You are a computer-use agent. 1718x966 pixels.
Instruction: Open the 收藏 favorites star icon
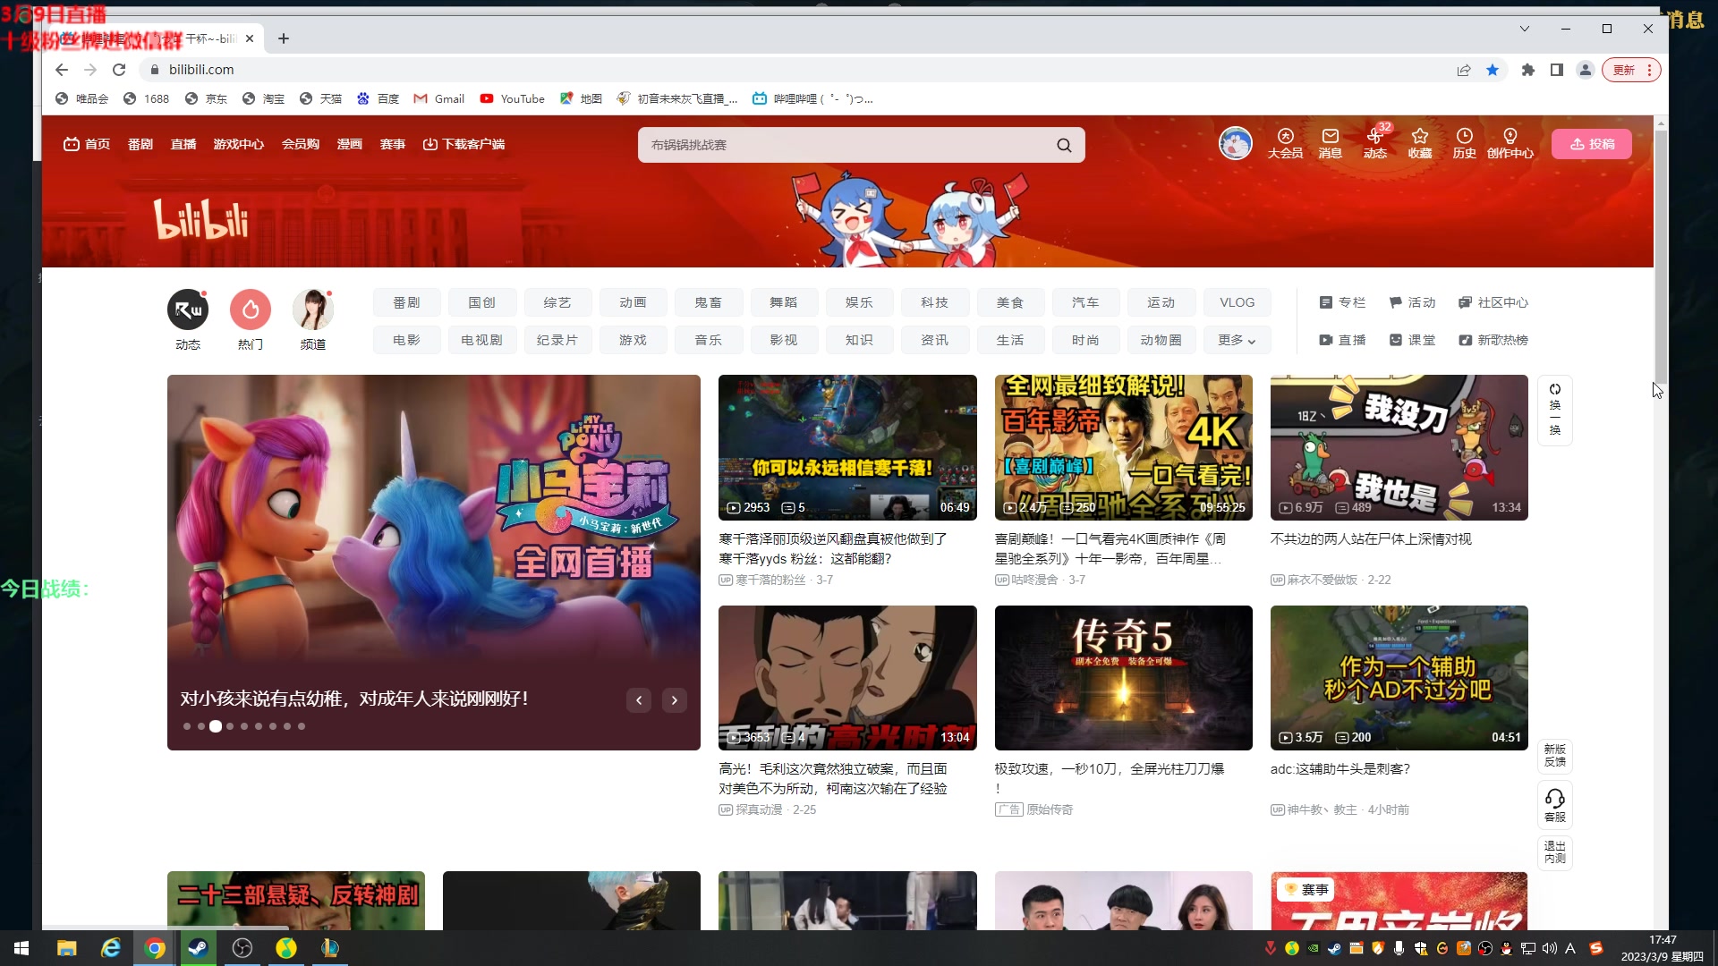[x=1420, y=143]
